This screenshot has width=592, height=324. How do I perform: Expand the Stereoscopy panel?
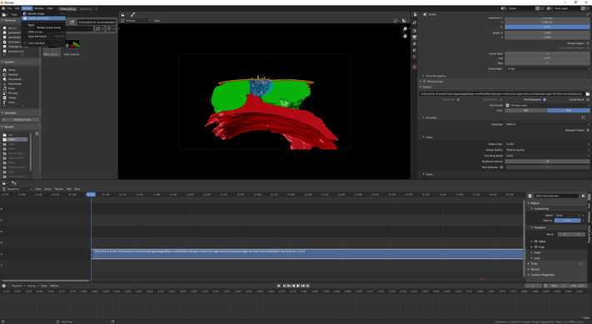click(421, 81)
